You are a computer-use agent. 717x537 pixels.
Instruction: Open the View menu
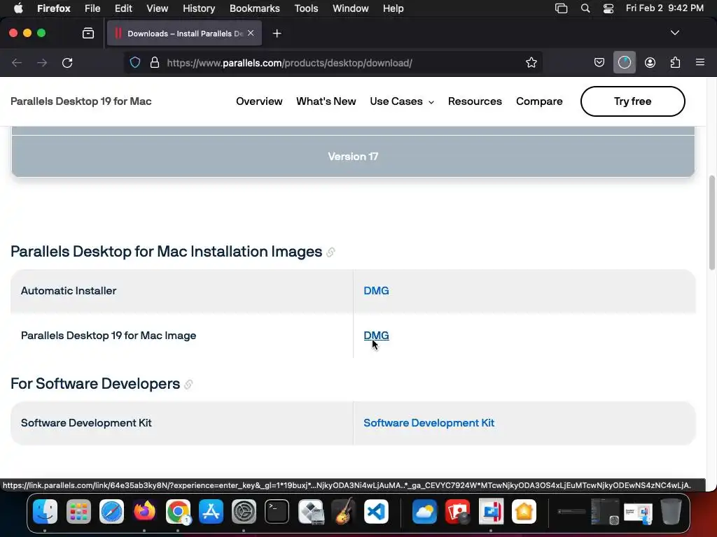158,8
